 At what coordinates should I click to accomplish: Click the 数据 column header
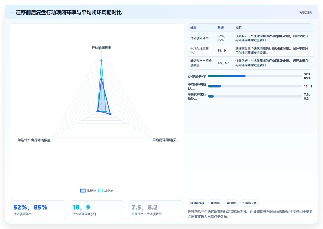pos(221,28)
